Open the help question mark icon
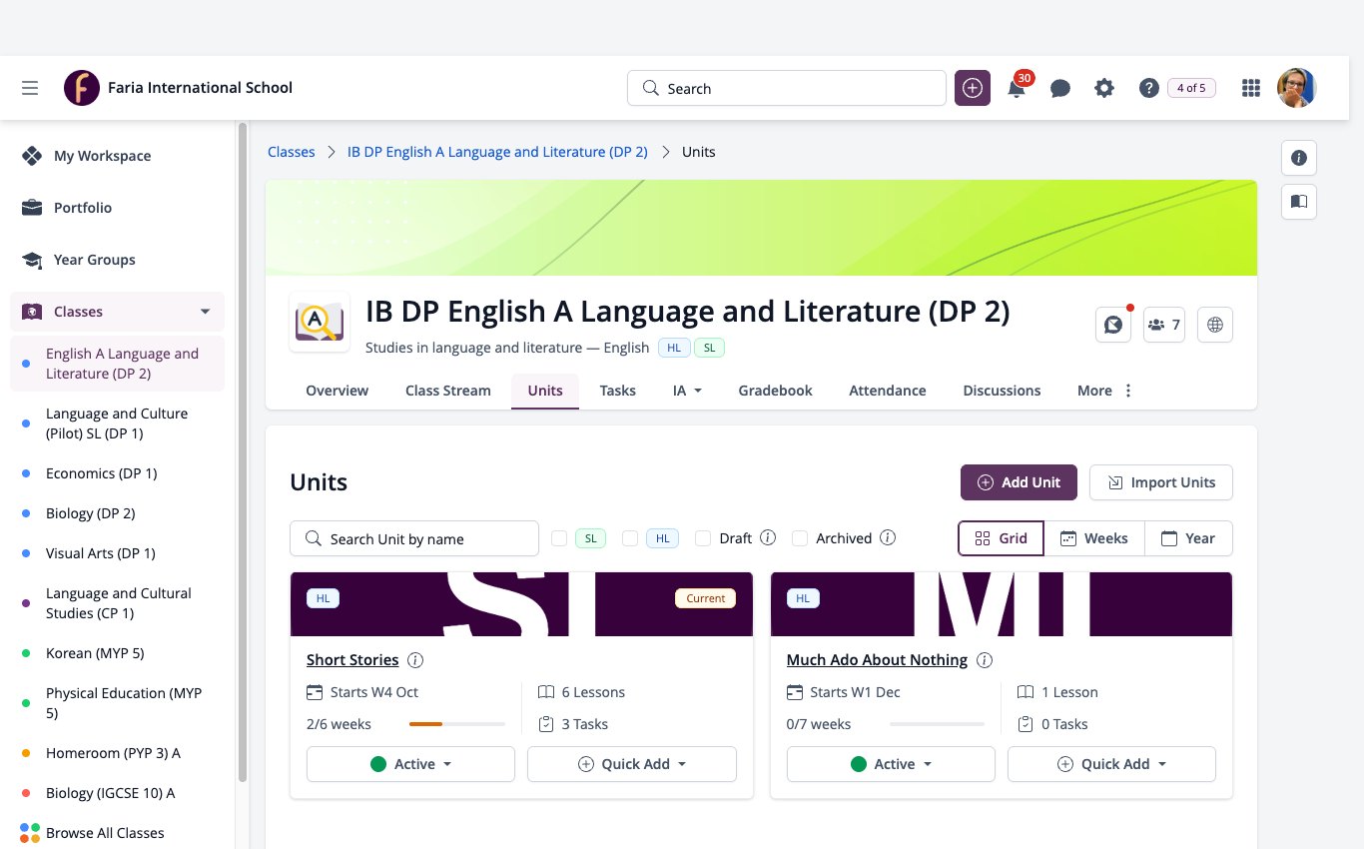 click(x=1148, y=88)
